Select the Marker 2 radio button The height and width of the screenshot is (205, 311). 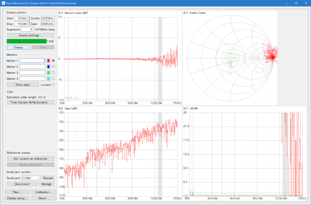pos(53,67)
